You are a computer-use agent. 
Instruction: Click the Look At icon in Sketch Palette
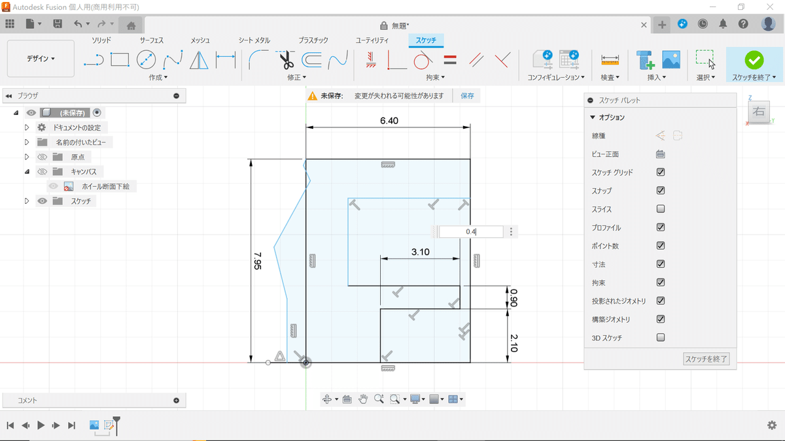[661, 154]
